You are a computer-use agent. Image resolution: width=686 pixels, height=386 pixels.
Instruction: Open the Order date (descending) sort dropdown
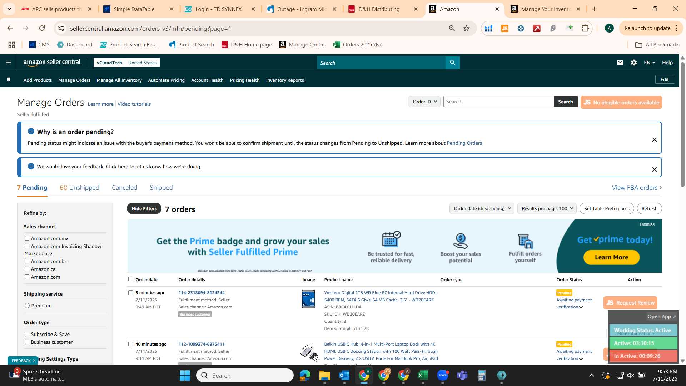(x=482, y=208)
